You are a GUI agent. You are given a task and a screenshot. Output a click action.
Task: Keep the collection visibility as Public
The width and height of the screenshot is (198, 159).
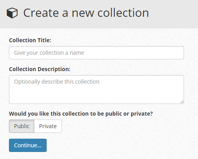22,126
